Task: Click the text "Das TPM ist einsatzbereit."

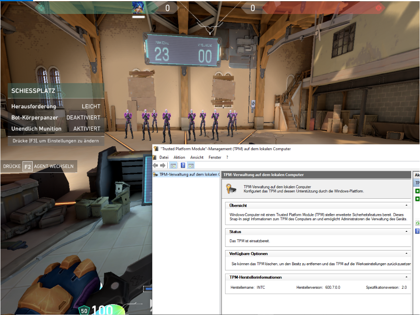Action: pyautogui.click(x=249, y=241)
